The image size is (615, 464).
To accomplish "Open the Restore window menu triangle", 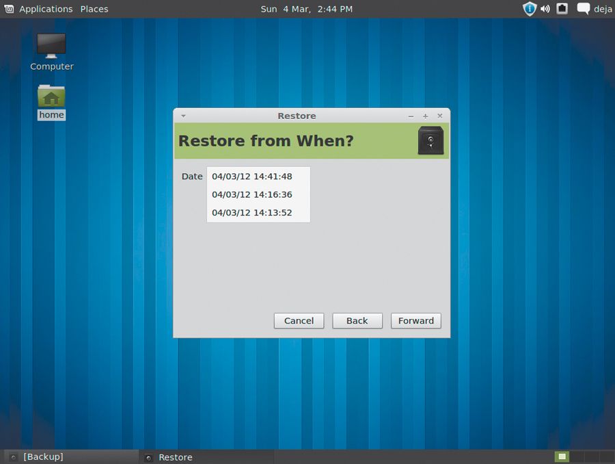I will (182, 116).
